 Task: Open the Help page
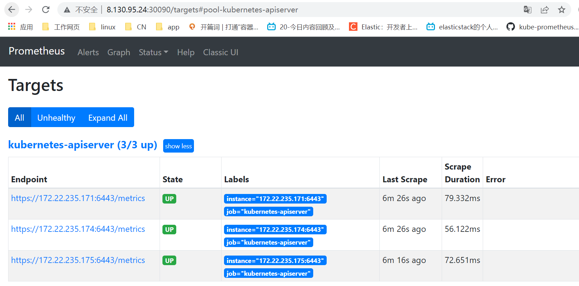[x=186, y=52]
